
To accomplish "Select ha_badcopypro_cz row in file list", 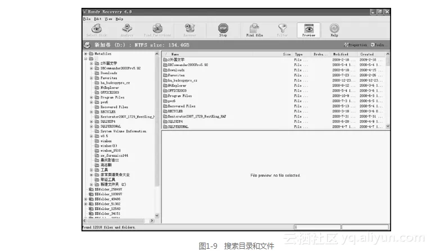I will [x=274, y=80].
